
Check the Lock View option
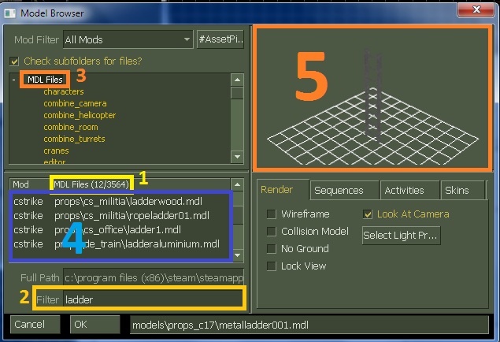click(x=272, y=266)
